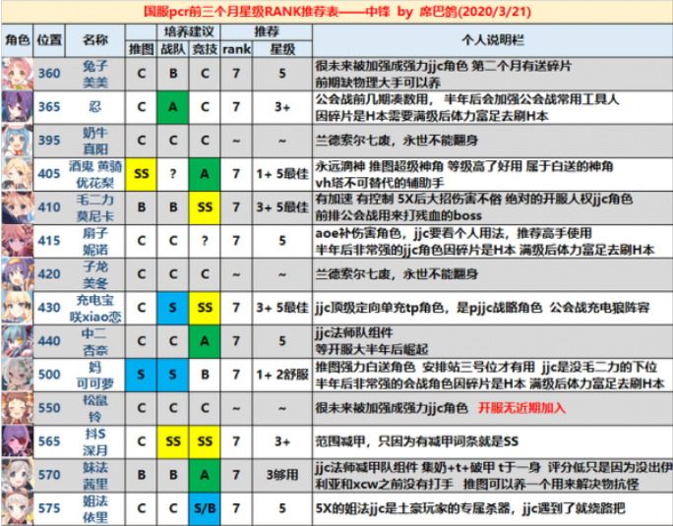Image resolution: width=673 pixels, height=526 pixels.
Task: Click the description starting 5X的姐法jjc
Action: tap(470, 509)
